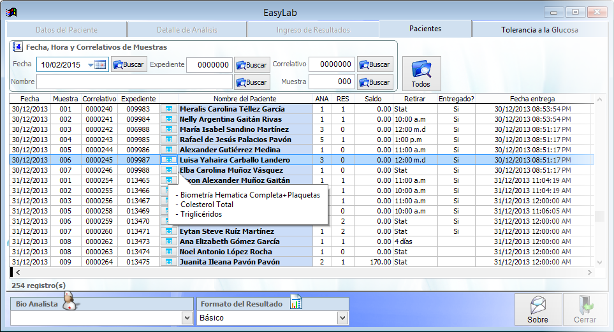614x332 pixels.
Task: Open detail icon for Meralis Carolina Téllez García
Action: tap(169, 109)
